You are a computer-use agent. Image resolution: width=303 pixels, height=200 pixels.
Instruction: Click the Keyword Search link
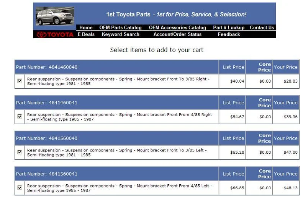[121, 34]
